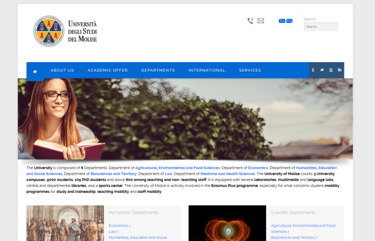Click the phone contact icon
The width and height of the screenshot is (375, 241).
coord(250,21)
